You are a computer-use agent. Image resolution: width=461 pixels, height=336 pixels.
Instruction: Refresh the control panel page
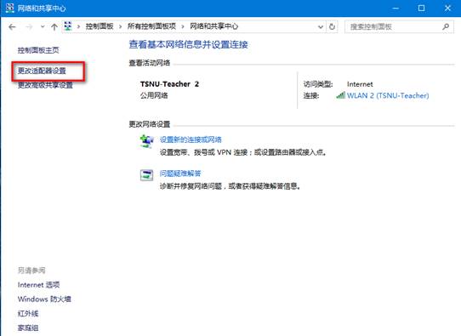tap(332, 26)
